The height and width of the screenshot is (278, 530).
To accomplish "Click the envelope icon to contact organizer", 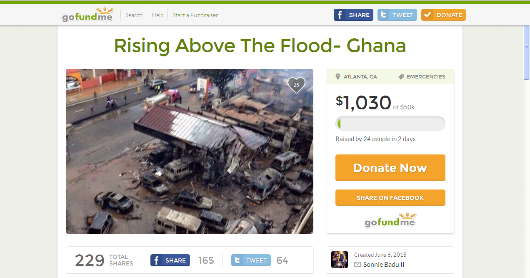I will pos(357,264).
